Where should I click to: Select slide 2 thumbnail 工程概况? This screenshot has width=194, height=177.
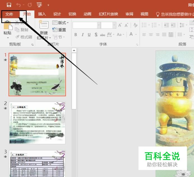click(37, 123)
